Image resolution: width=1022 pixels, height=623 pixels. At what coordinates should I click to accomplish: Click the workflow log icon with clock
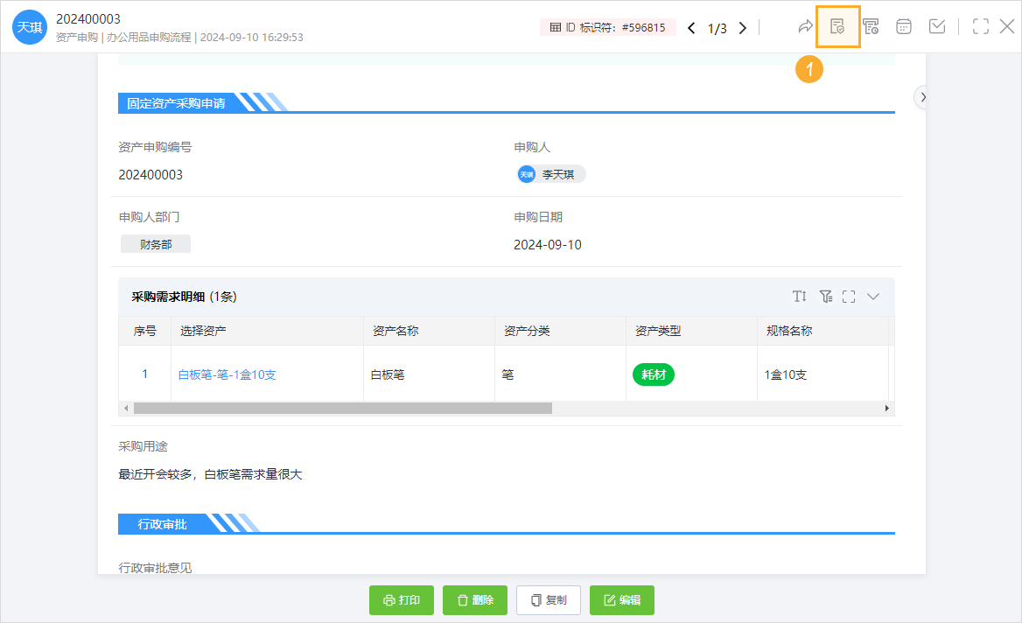871,27
